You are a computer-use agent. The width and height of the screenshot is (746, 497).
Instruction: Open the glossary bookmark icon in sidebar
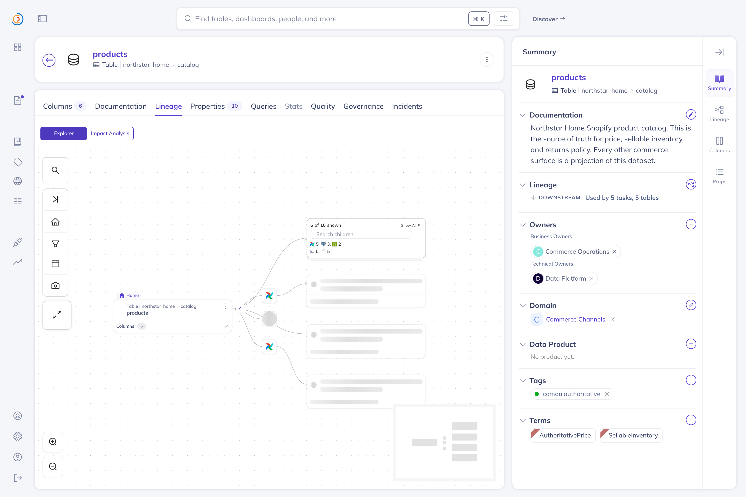tap(17, 142)
